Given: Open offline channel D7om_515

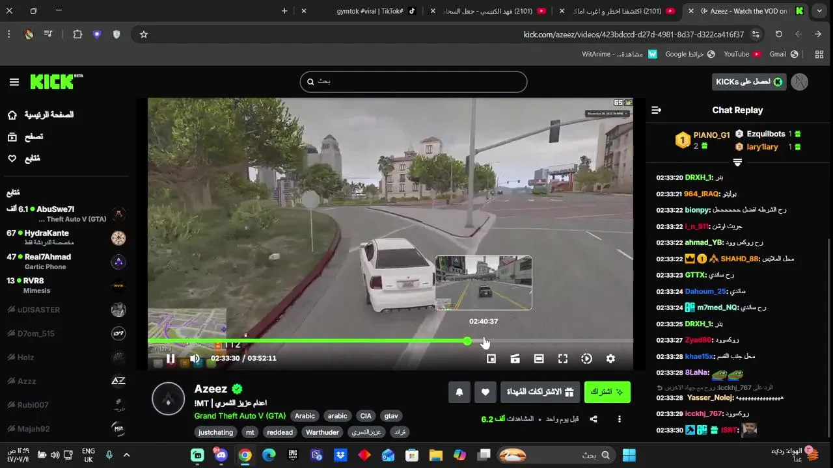Looking at the screenshot, I should coord(66,333).
